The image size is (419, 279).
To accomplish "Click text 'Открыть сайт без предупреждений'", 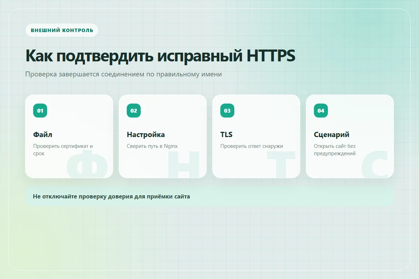I will point(335,150).
